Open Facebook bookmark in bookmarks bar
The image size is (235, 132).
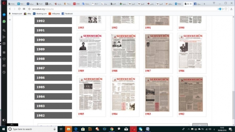click(x=67, y=14)
